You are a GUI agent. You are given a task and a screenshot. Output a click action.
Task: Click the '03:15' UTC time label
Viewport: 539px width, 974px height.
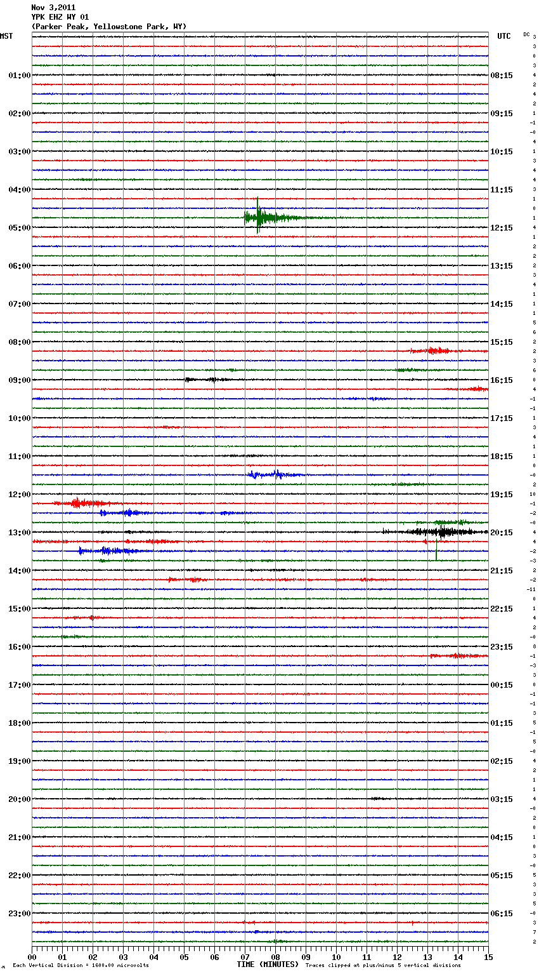(x=502, y=799)
